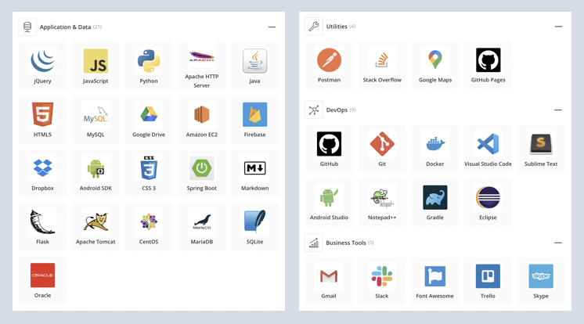The height and width of the screenshot is (324, 584).
Task: Click the Sublime Text icon
Action: tap(541, 144)
